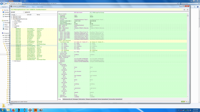Open the Jx taskbar application
The height and width of the screenshot is (112, 200).
[35, 110]
